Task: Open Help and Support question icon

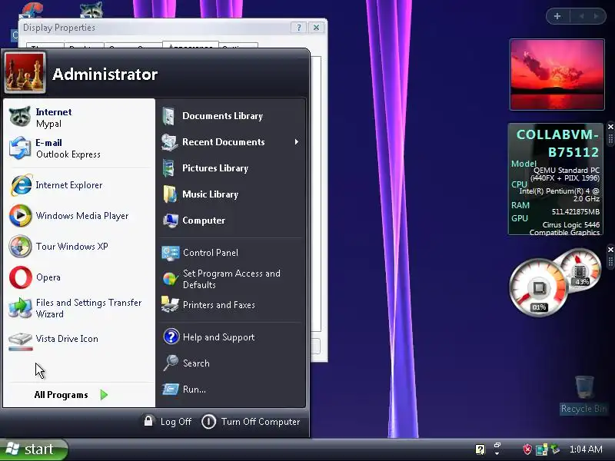Action: click(171, 337)
